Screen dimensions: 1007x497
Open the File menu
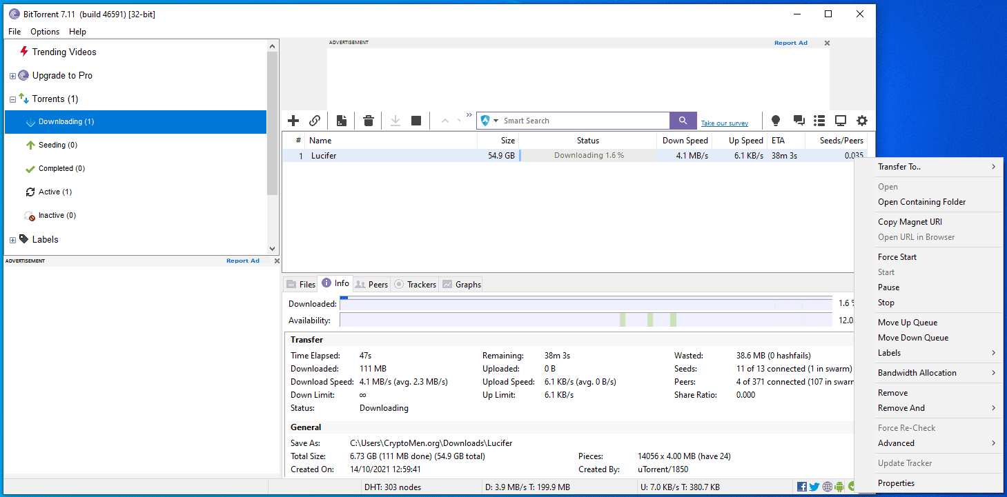[14, 32]
